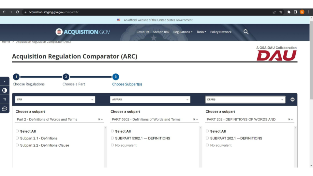Toggle the high contrast sidebar icon

point(5,90)
